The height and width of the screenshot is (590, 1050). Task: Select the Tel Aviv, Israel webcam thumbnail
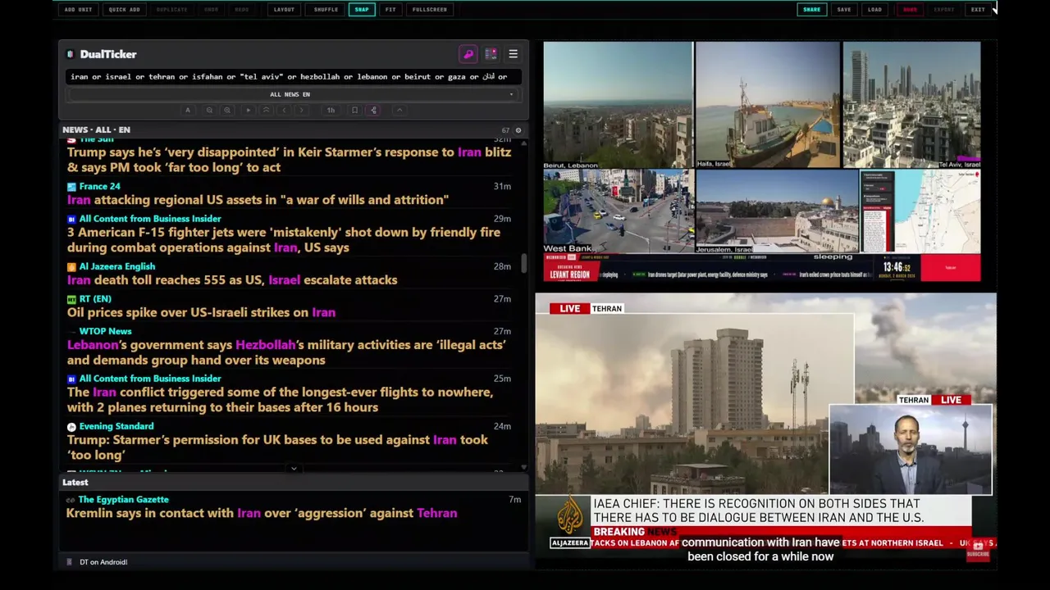(911, 106)
